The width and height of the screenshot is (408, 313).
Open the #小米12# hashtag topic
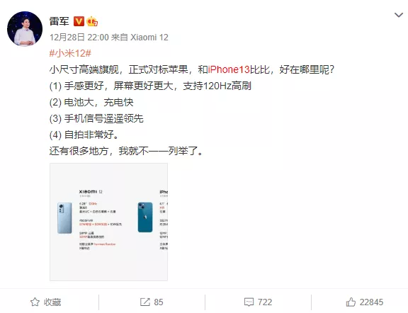point(70,53)
